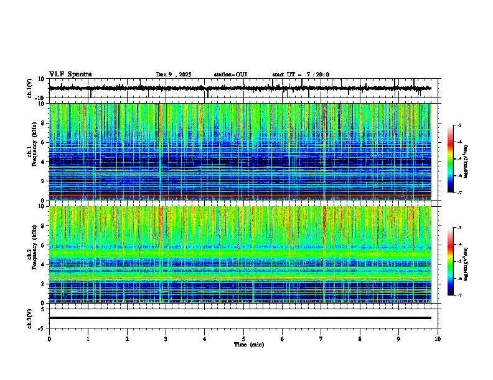Screen dimensions: 493x380
Task: Select the "Dec. 9, 2025" date text
Action: 174,75
